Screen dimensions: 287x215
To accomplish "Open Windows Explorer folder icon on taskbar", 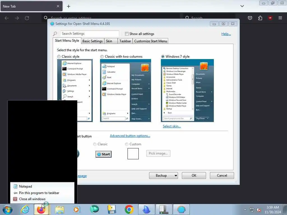I will (60, 210).
